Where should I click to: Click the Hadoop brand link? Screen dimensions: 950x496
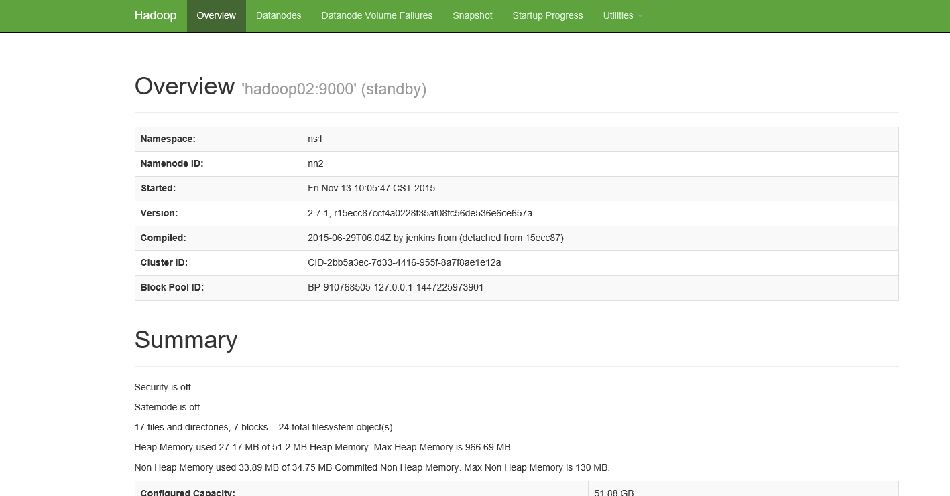pos(155,15)
